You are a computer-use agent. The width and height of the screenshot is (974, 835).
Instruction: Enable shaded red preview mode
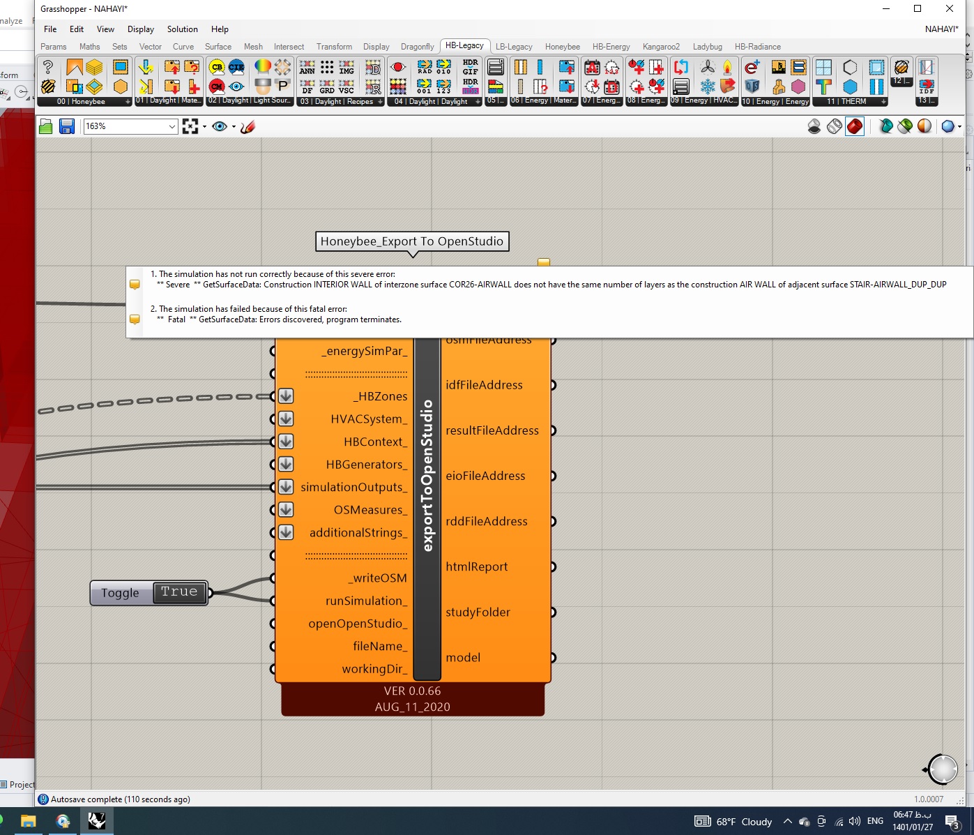coord(855,126)
